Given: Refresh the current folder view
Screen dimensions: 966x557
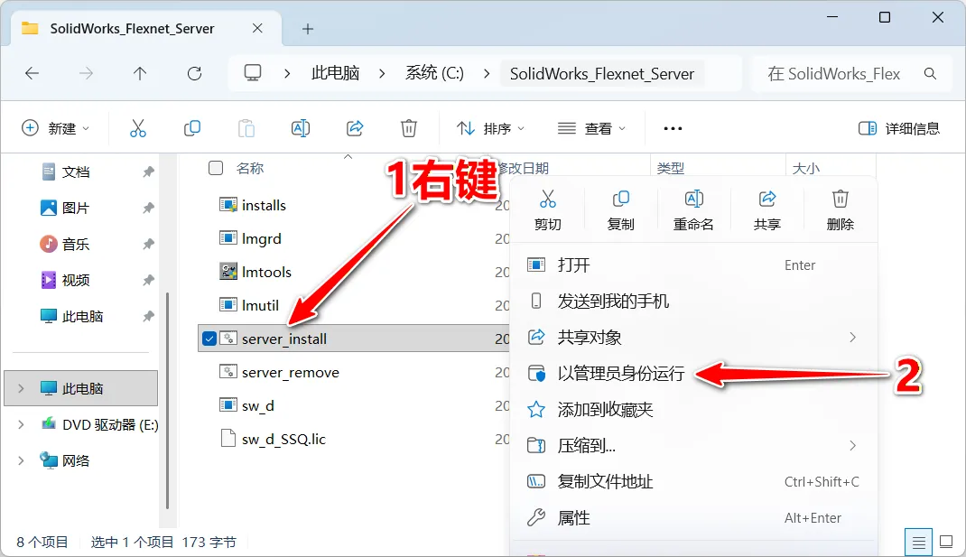Looking at the screenshot, I should click(x=195, y=74).
